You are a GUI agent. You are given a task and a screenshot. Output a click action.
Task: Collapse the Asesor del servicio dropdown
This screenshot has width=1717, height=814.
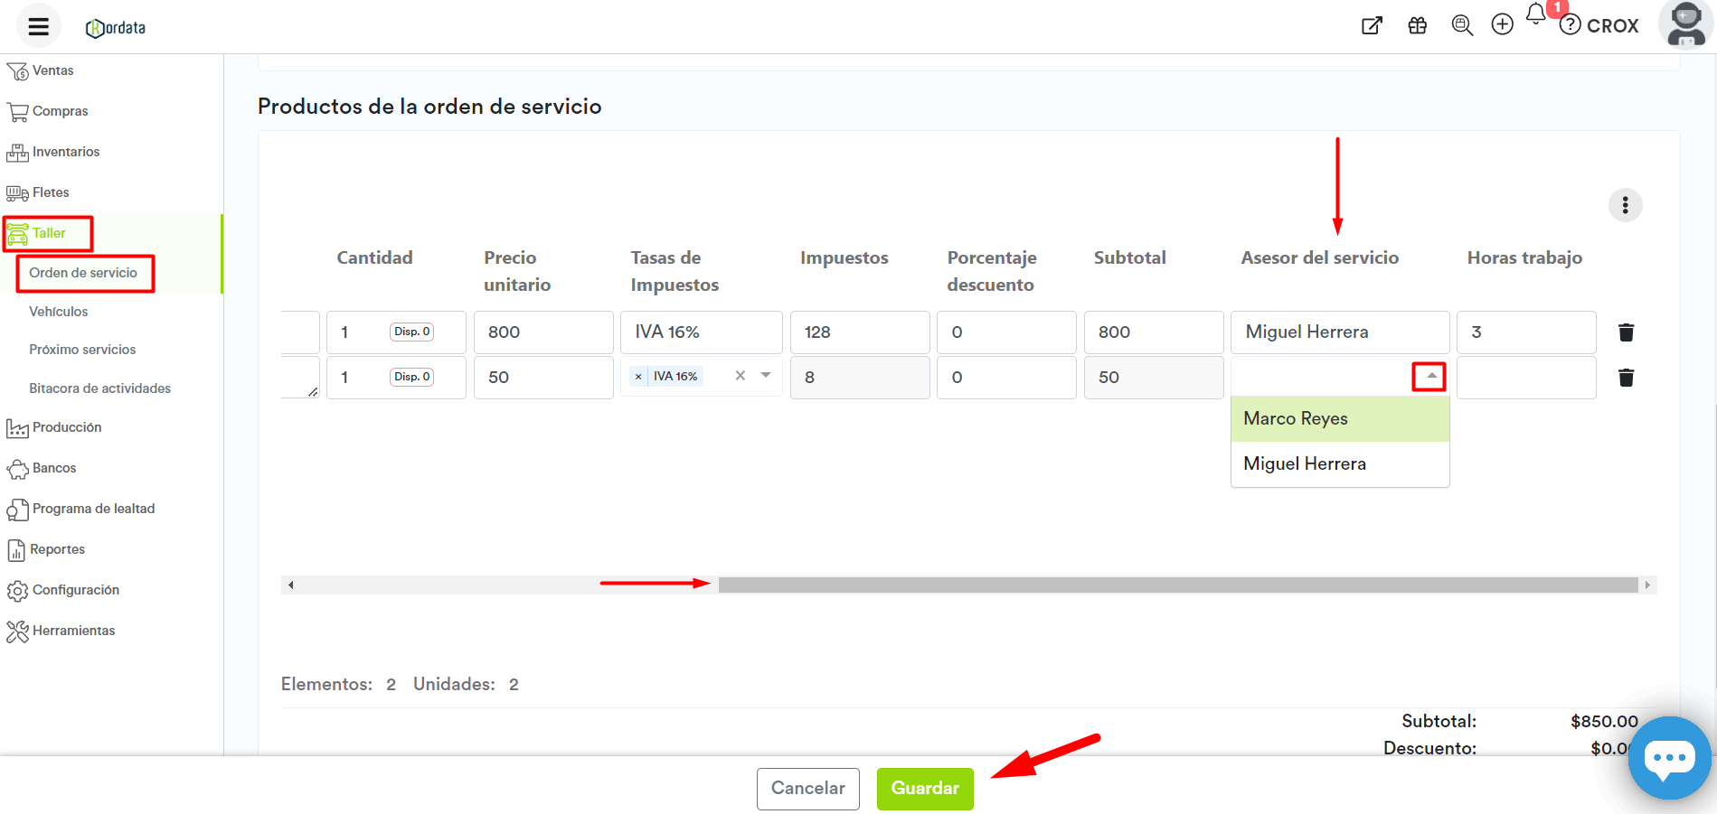pyautogui.click(x=1430, y=376)
